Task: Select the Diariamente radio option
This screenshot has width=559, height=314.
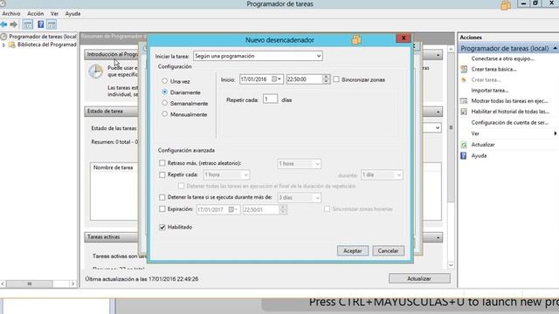Action: point(165,92)
